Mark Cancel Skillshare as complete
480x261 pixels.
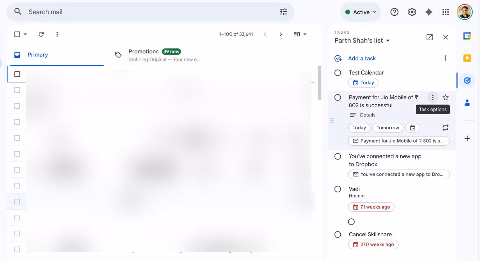(x=337, y=234)
